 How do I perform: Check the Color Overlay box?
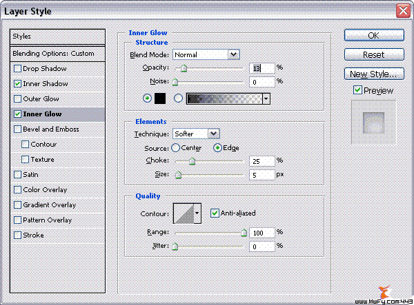17,190
